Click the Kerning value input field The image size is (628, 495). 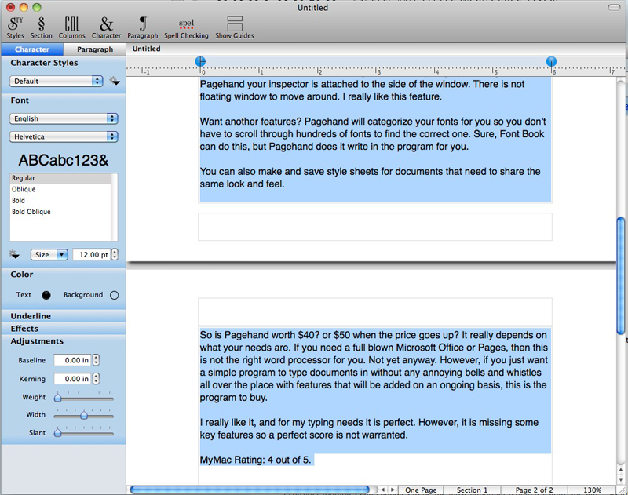pyautogui.click(x=72, y=379)
